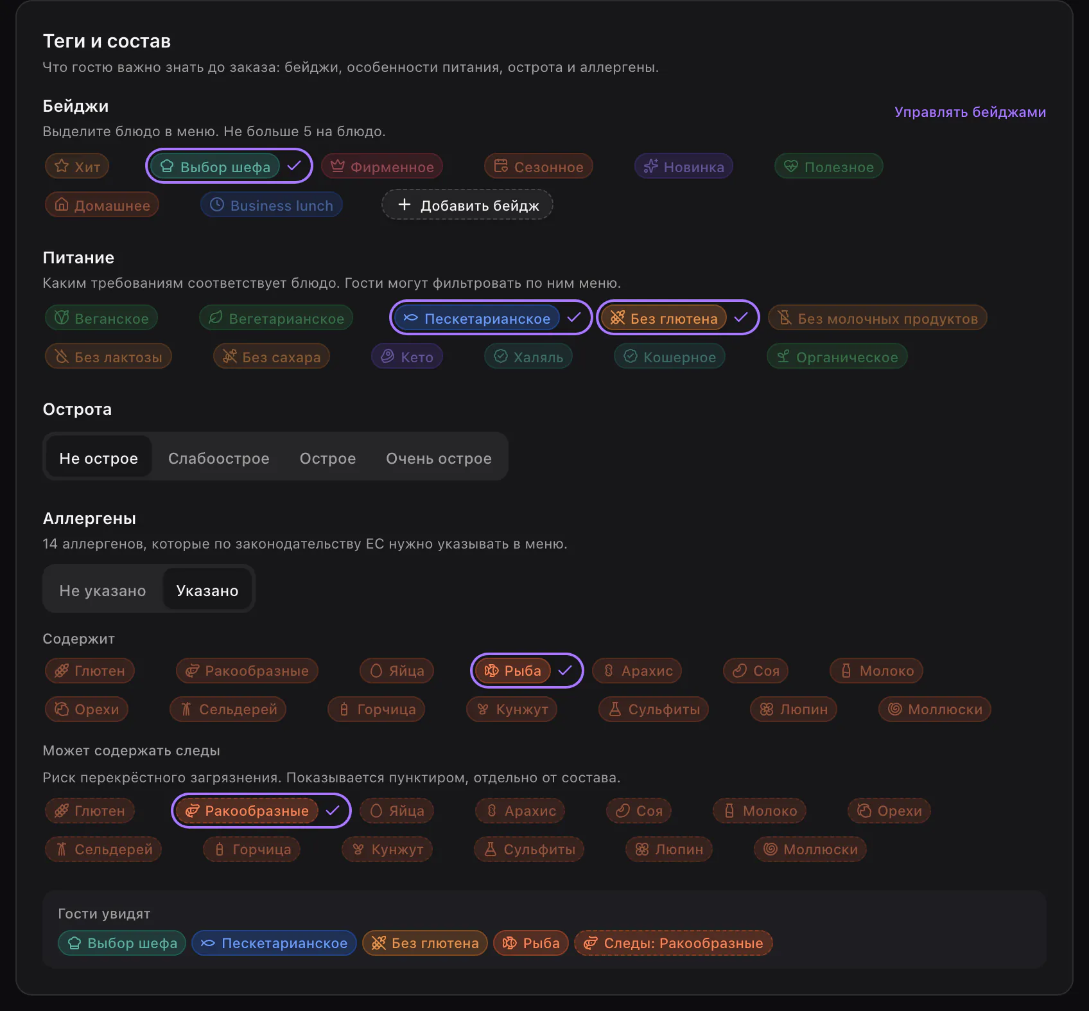Select the Не острое spiciness option

[99, 458]
